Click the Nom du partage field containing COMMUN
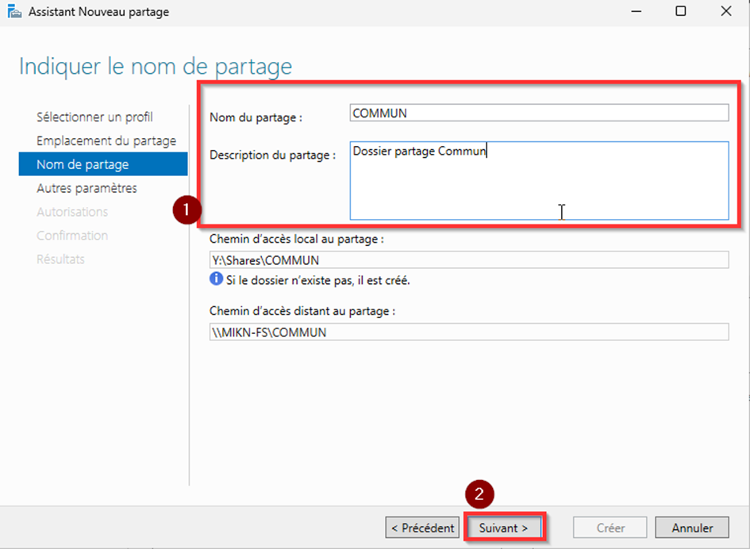Viewport: 750px width, 549px height. click(539, 113)
